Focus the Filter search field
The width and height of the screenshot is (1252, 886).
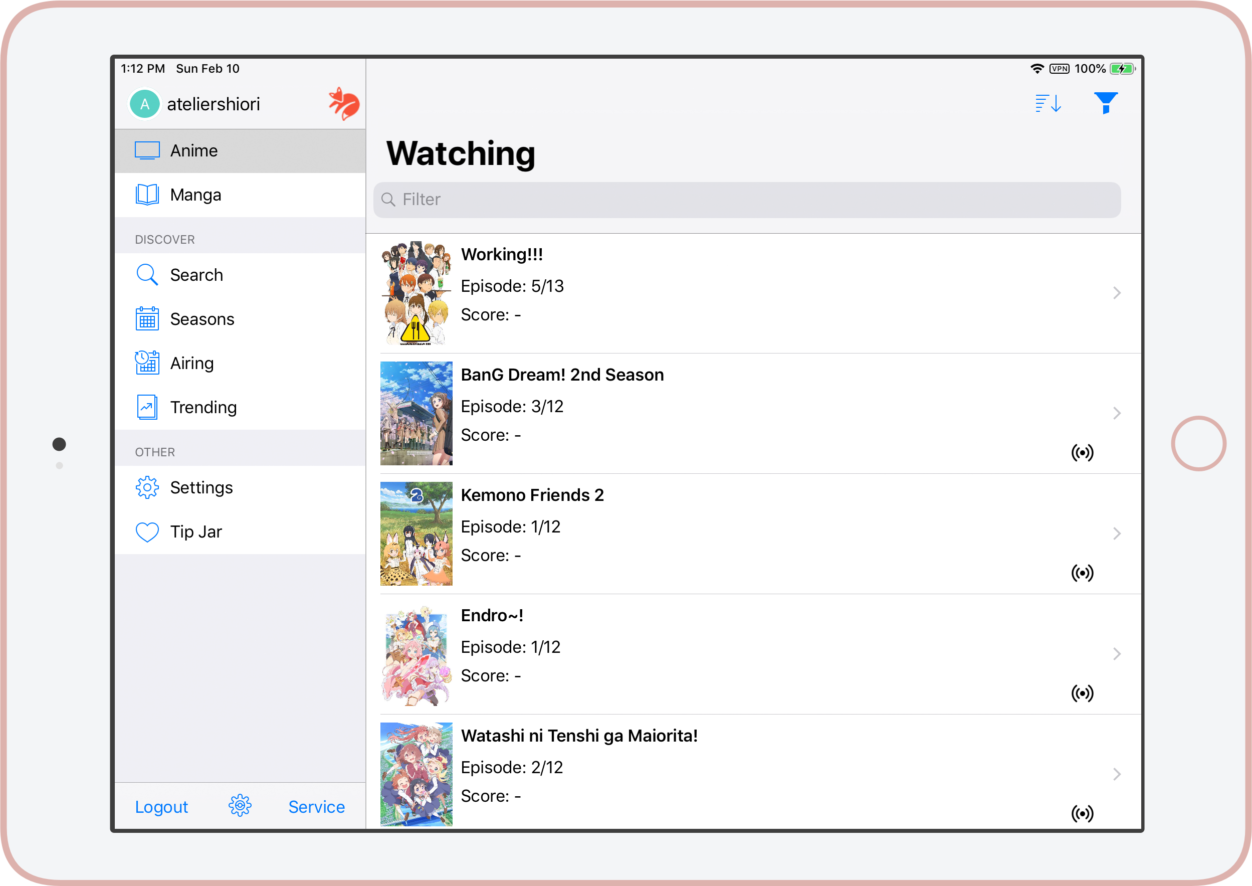[x=747, y=200]
